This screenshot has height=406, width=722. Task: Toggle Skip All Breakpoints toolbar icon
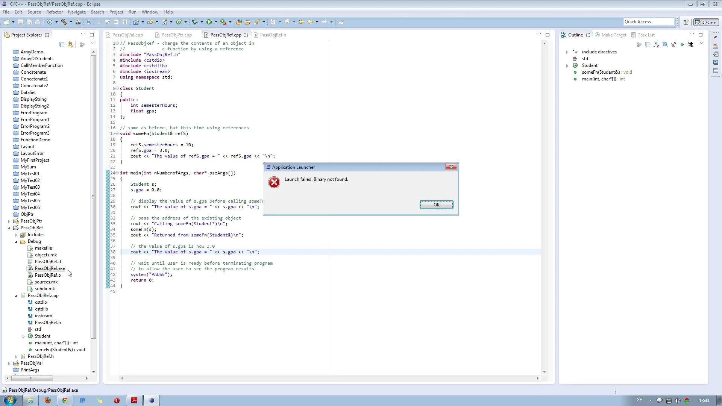88,22
